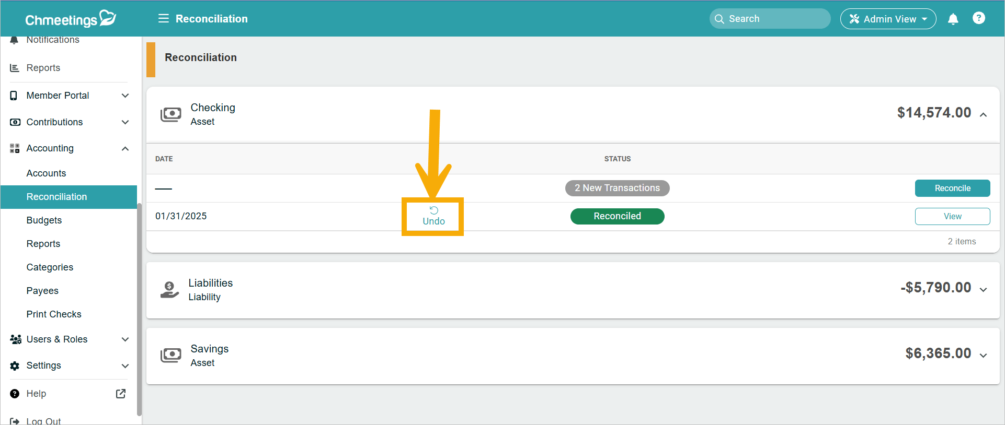The image size is (1005, 425).
Task: Click the Checking account cash icon
Action: (x=171, y=114)
